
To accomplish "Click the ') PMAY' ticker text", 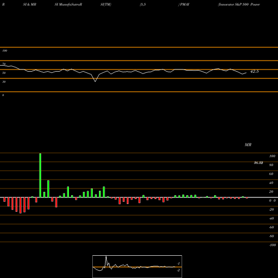I will (x=184, y=4).
